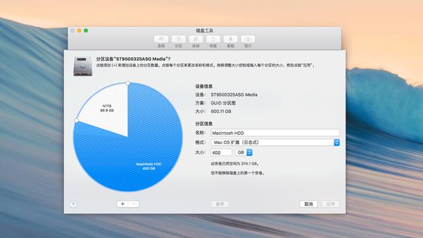Click the 374.1 GB used space note
The image size is (423, 238).
pyautogui.click(x=235, y=164)
